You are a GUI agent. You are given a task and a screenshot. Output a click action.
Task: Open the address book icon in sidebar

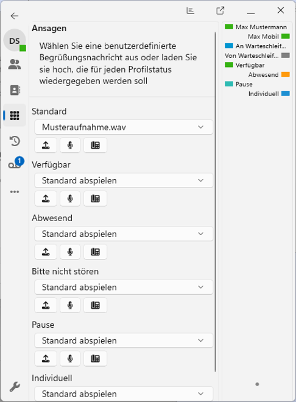[15, 90]
